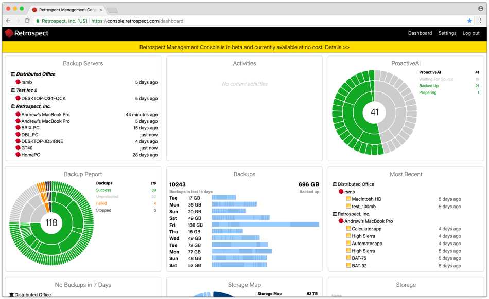This screenshot has width=489, height=299.
Task: Click Log out in the header
Action: tap(470, 33)
